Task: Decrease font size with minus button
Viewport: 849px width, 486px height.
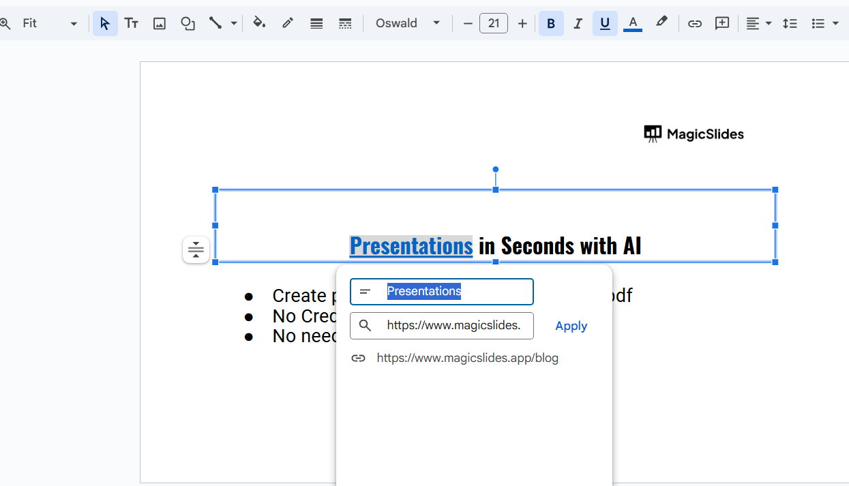Action: coord(468,24)
